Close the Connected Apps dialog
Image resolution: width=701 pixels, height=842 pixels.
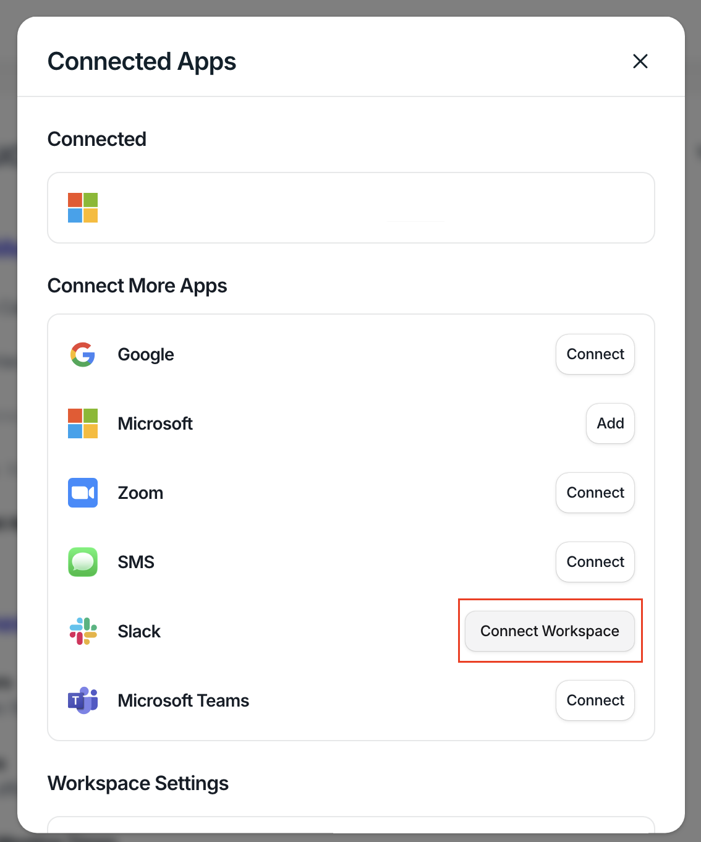[x=640, y=61]
